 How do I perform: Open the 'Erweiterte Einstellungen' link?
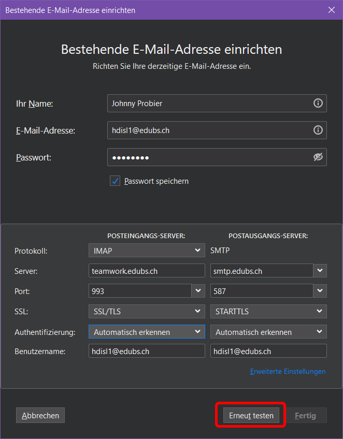click(288, 371)
